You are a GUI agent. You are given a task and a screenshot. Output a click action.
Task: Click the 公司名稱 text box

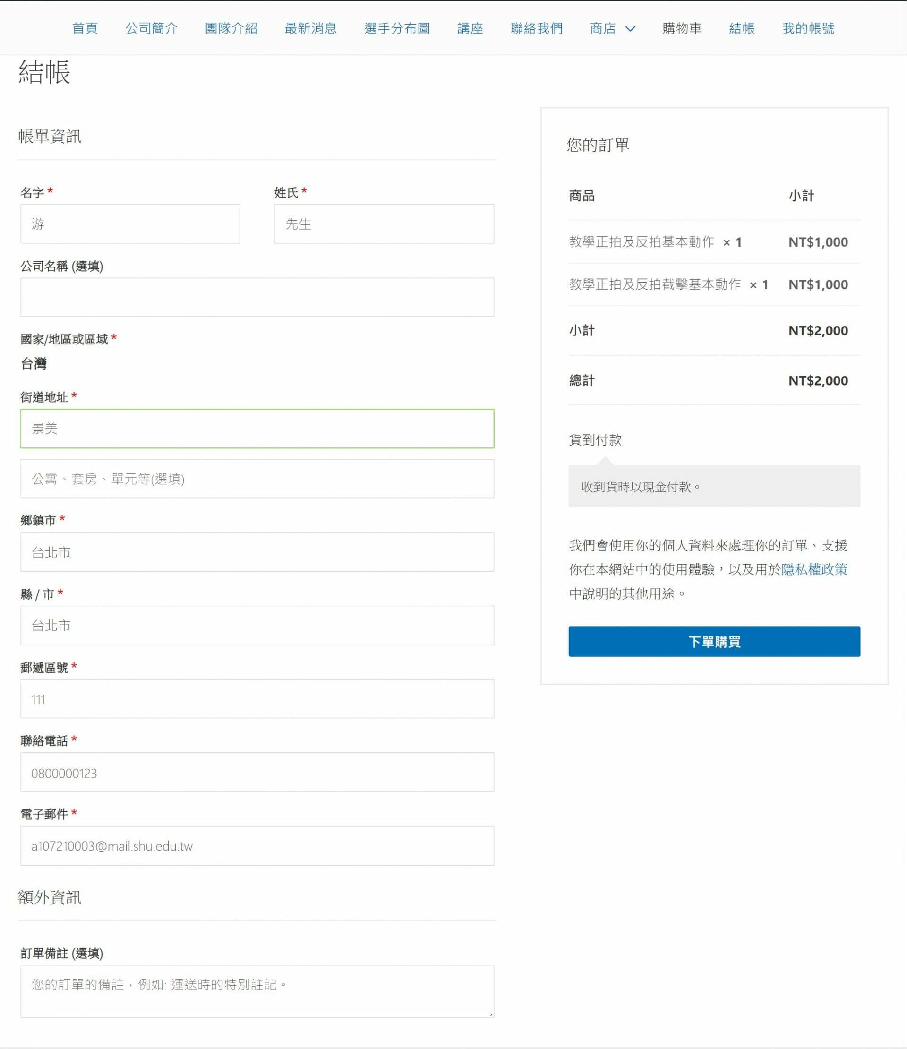pyautogui.click(x=257, y=297)
